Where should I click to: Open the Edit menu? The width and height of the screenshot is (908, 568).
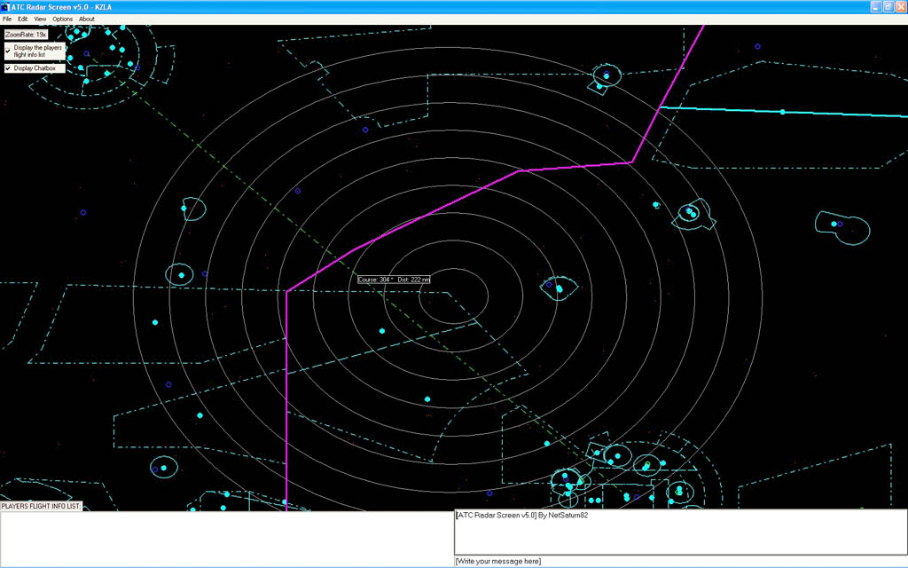point(23,19)
